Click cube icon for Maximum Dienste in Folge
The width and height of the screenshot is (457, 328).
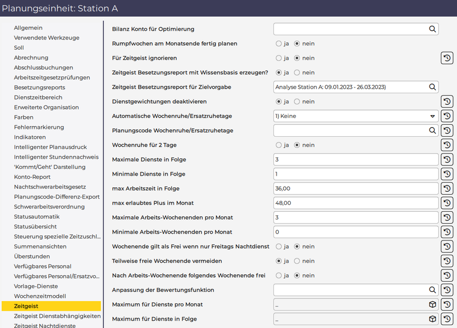(432, 319)
